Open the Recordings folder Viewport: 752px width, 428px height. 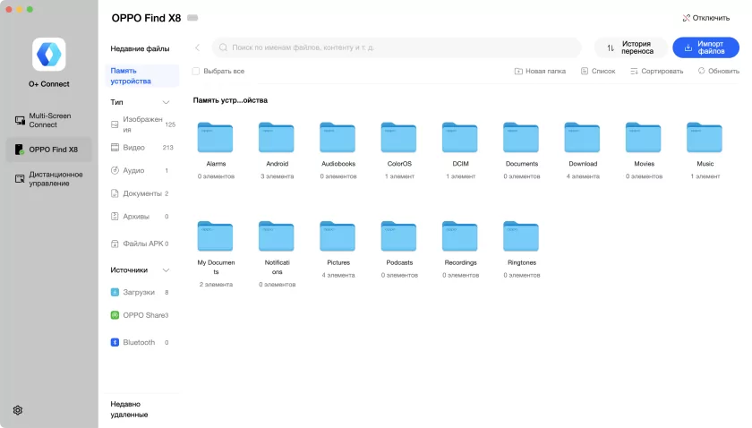[x=460, y=236]
